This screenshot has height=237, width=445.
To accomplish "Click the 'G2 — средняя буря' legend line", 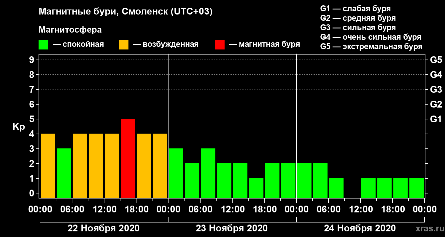I will (358, 18).
